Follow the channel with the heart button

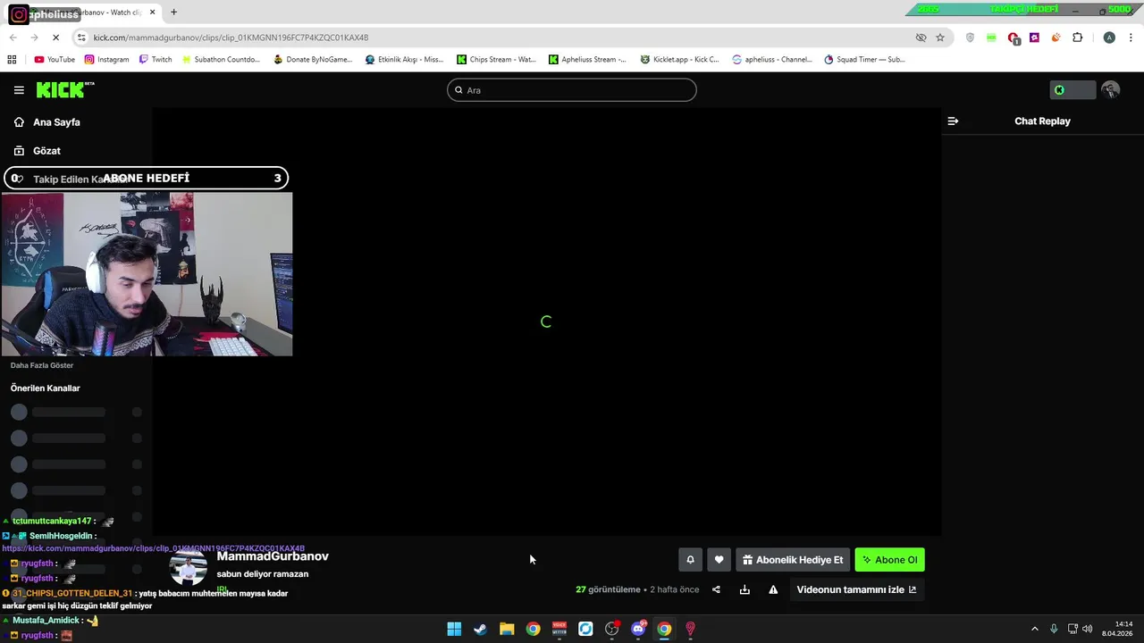(x=719, y=560)
